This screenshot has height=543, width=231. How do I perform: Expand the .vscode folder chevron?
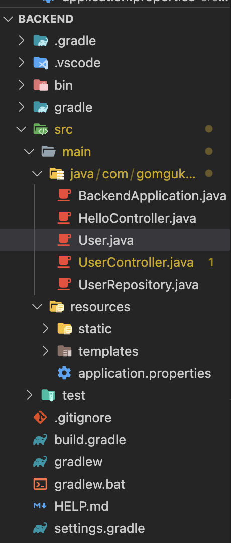click(x=22, y=63)
